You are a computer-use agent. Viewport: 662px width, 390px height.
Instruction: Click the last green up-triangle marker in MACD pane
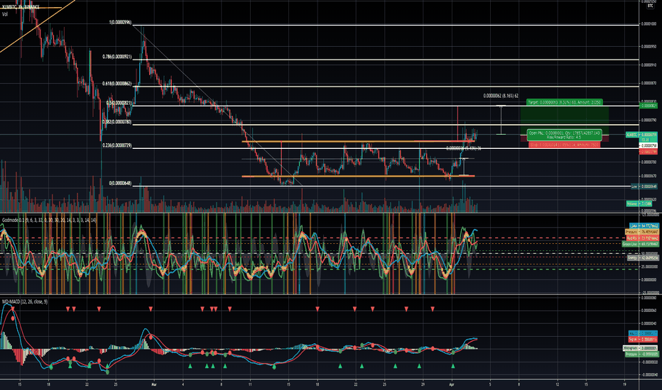click(453, 366)
